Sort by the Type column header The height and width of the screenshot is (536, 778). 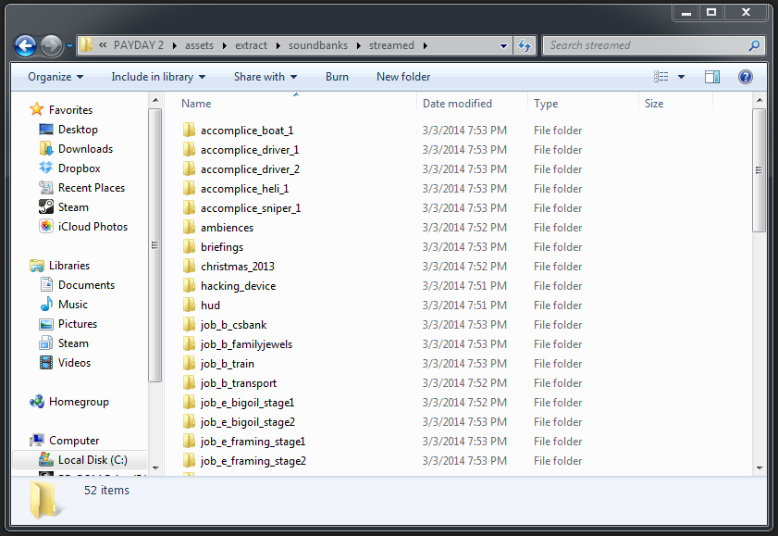(x=546, y=104)
